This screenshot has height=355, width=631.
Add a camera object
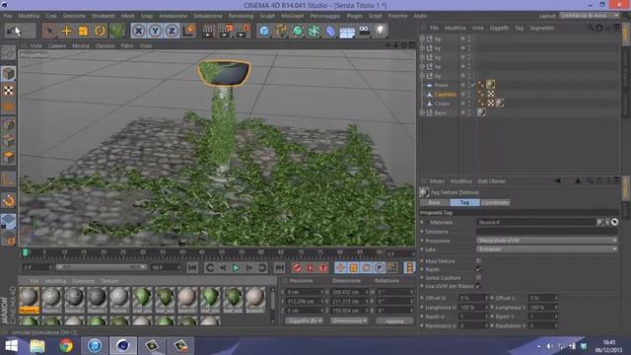pos(364,31)
